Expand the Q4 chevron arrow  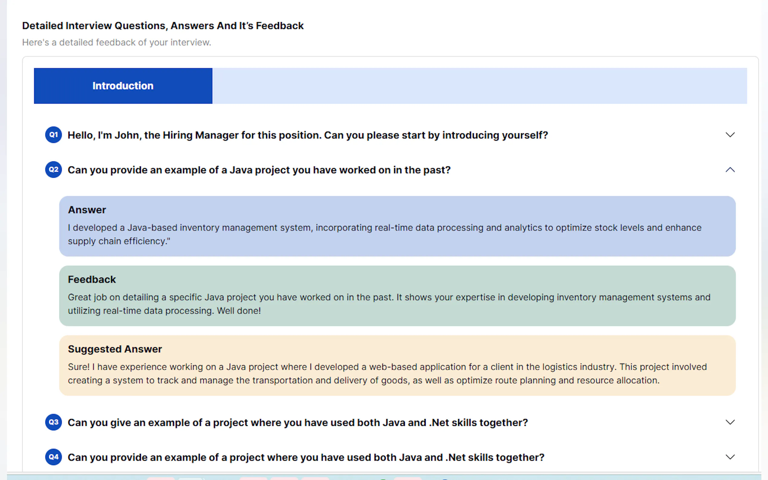[x=730, y=457]
